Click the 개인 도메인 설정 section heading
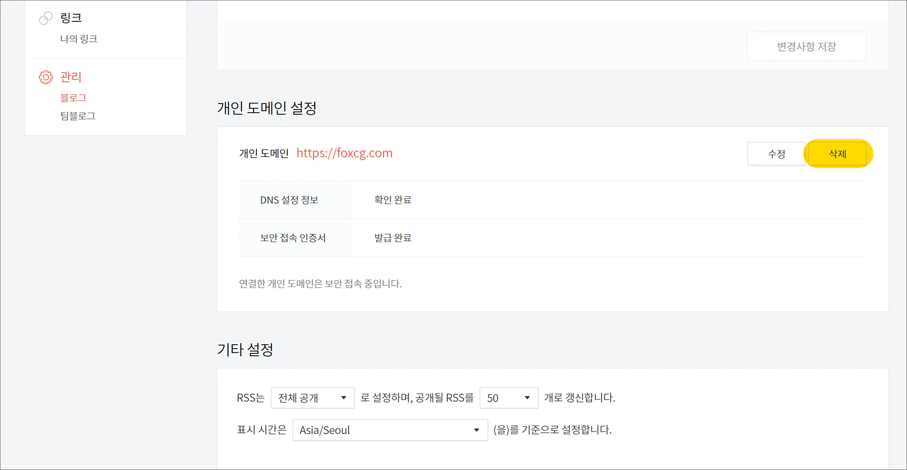This screenshot has height=470, width=907. coord(267,108)
